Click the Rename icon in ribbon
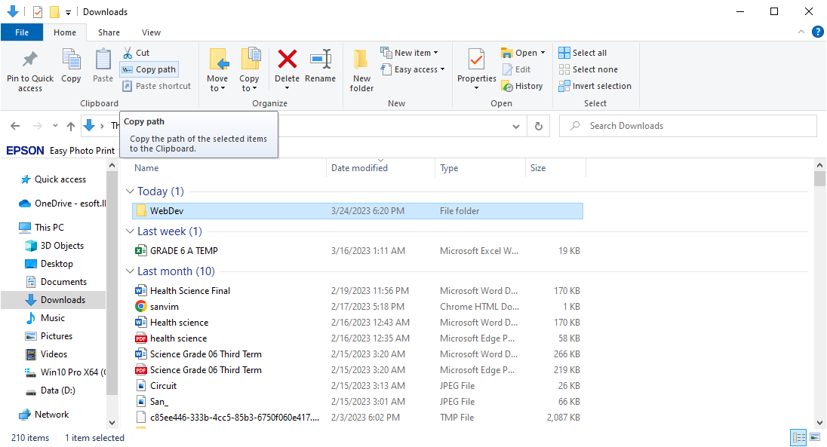Screen dimensions: 827x447 pos(321,60)
